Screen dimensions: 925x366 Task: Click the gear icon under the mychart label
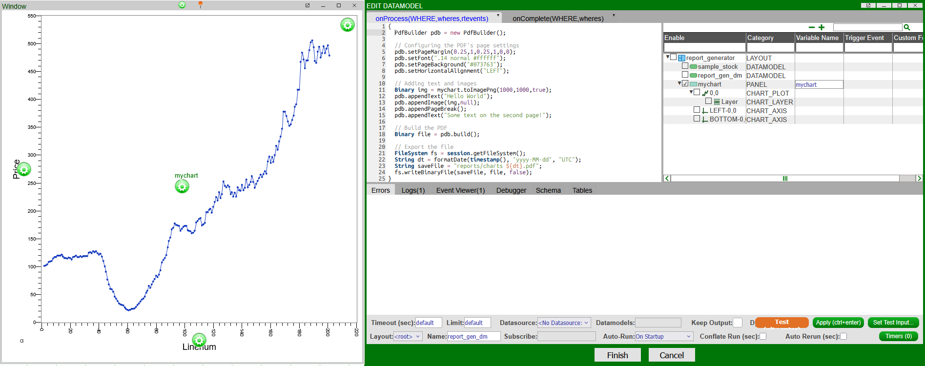pyautogui.click(x=182, y=186)
